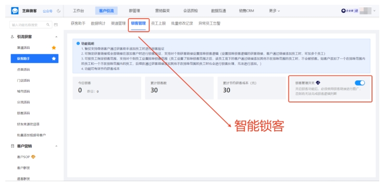Switch to the 异常员工告警 tab
The image size is (385, 186).
[x=210, y=24]
